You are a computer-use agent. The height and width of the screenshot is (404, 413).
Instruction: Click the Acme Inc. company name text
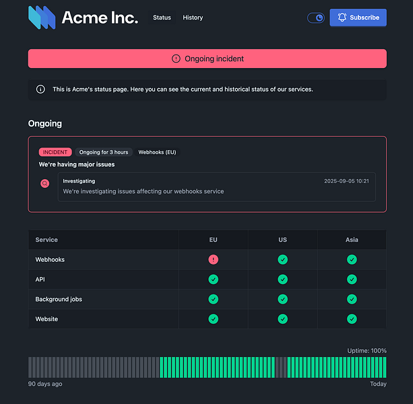tap(100, 18)
